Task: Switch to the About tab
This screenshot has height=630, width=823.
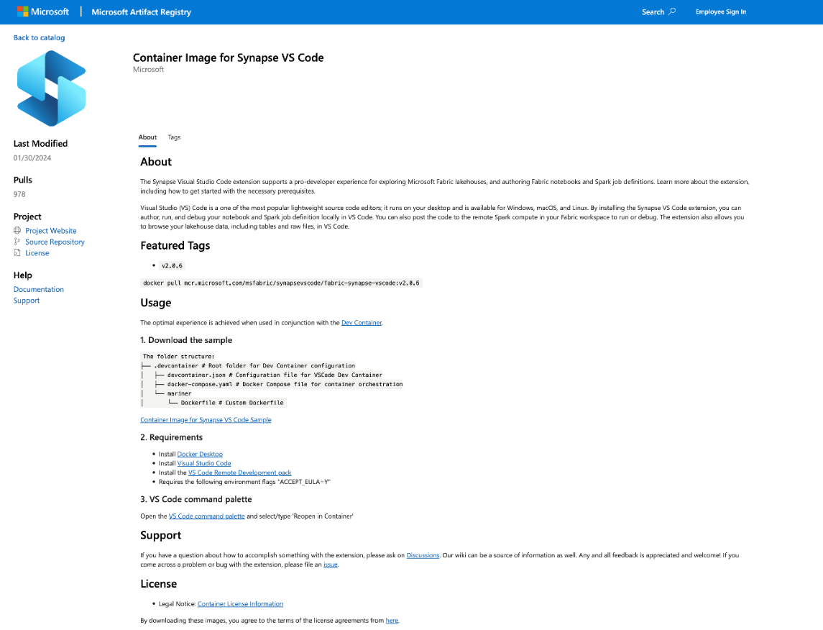Action: click(147, 137)
